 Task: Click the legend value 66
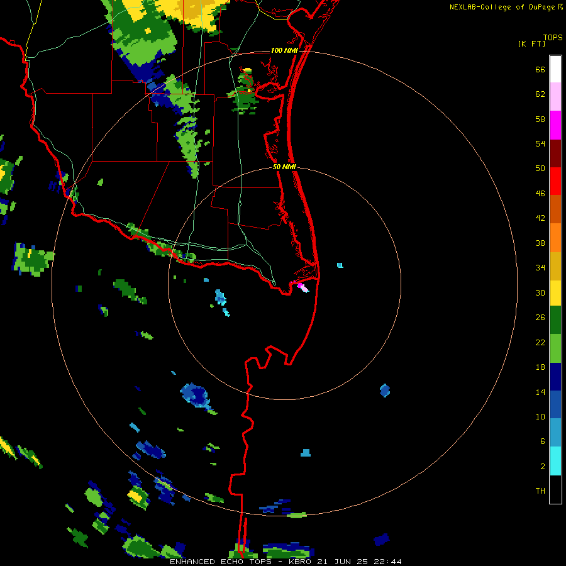click(x=540, y=69)
